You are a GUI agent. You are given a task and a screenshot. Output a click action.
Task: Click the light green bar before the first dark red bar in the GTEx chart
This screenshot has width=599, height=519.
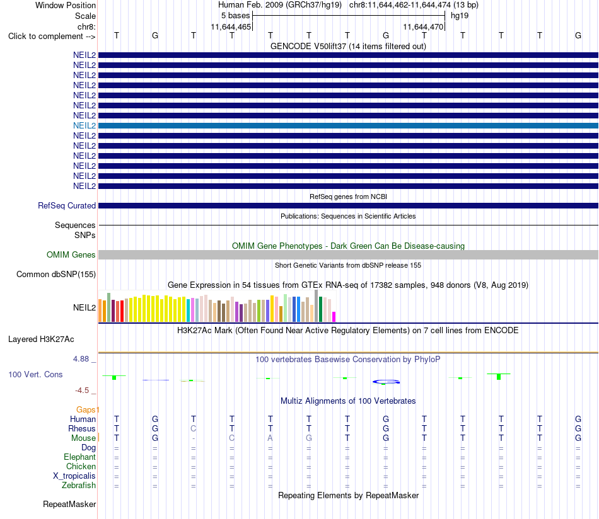coord(109,307)
